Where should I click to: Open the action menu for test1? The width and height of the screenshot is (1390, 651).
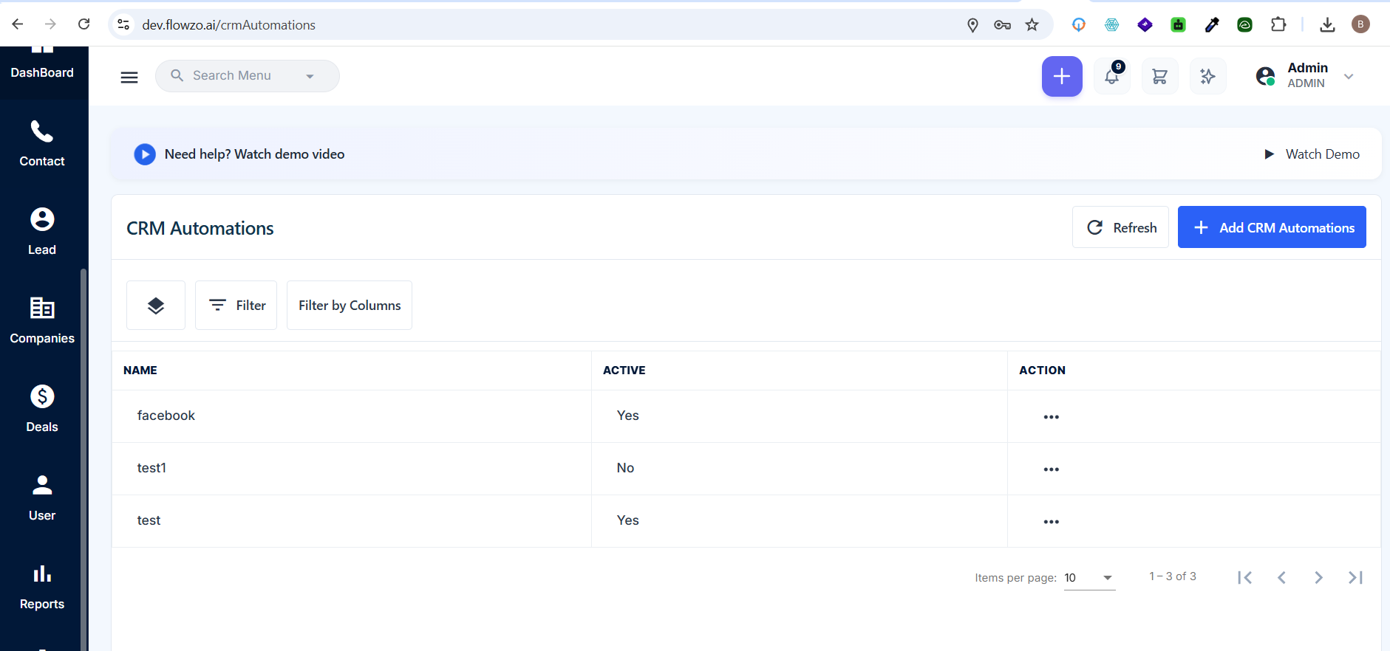tap(1052, 469)
